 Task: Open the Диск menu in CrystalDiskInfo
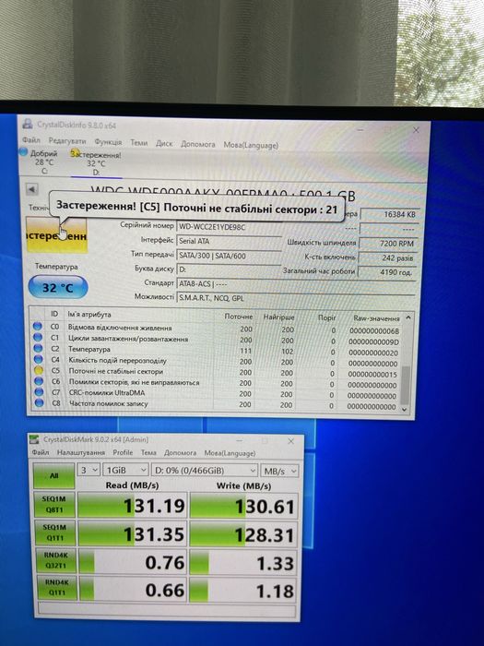(164, 143)
